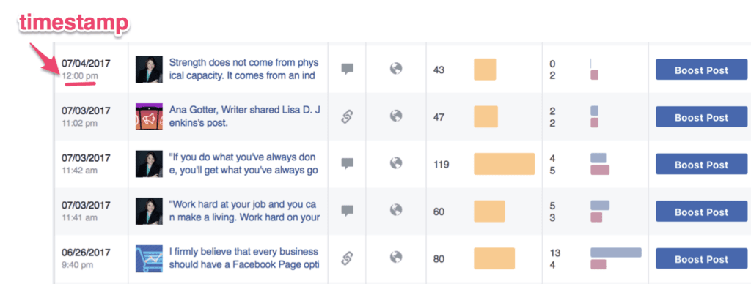
Task: Click link-type chain icon for Ana Gotter post
Action: tap(347, 116)
